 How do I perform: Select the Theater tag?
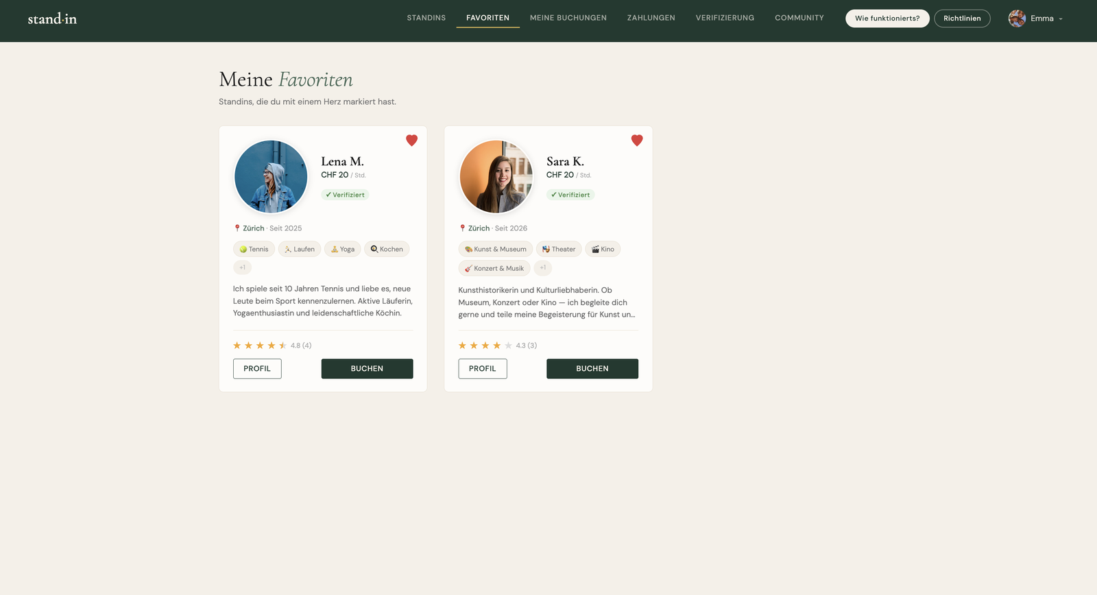coord(559,249)
